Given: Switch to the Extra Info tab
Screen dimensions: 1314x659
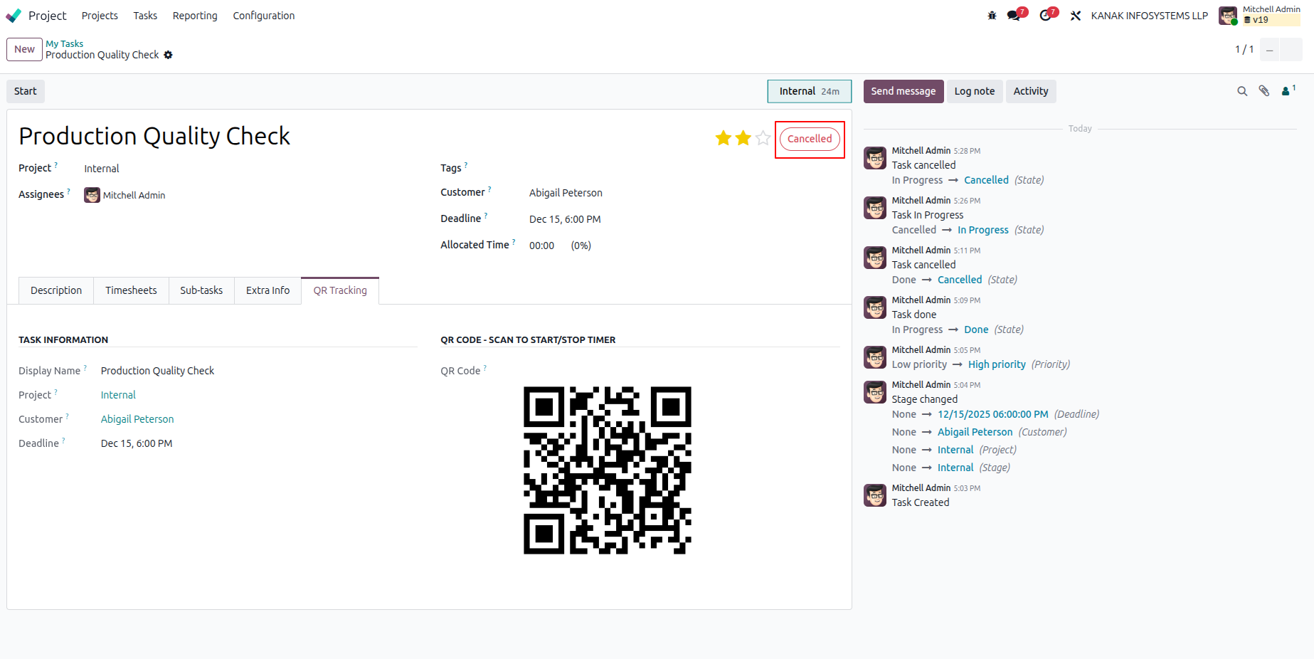Looking at the screenshot, I should tap(268, 290).
